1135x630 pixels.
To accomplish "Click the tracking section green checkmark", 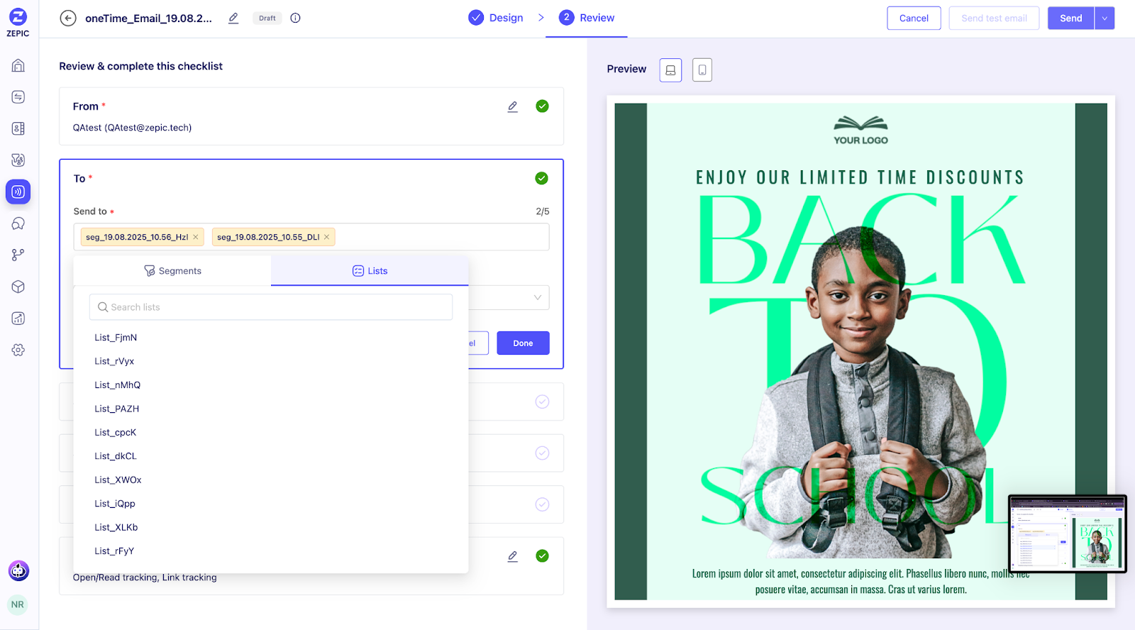I will [543, 556].
